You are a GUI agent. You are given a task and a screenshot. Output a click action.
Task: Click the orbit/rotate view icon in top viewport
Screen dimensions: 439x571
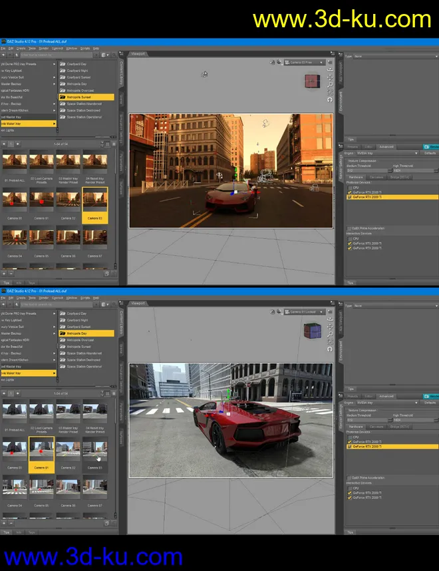coord(330,71)
